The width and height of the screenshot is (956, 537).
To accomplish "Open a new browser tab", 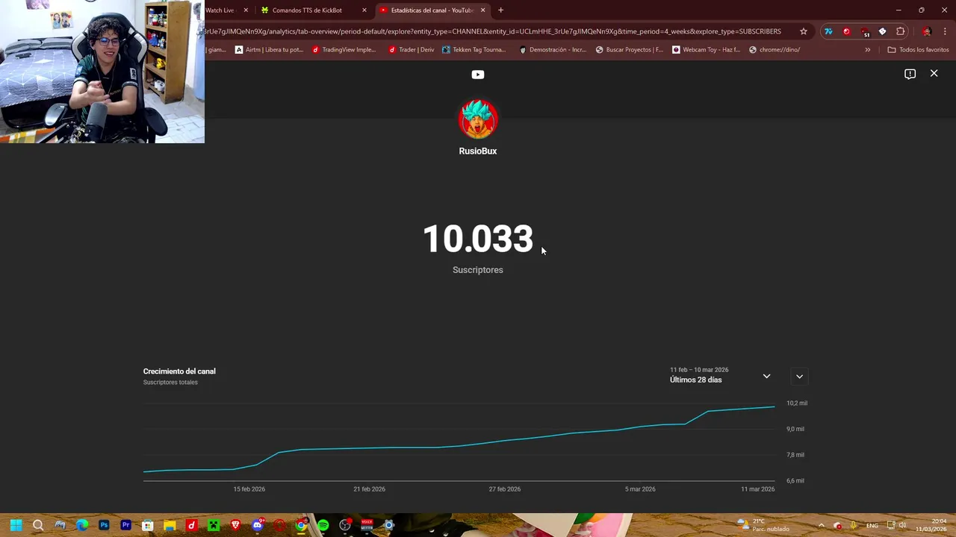I will [500, 10].
